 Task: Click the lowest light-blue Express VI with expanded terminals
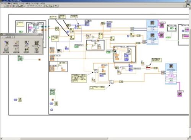pos(171,74)
